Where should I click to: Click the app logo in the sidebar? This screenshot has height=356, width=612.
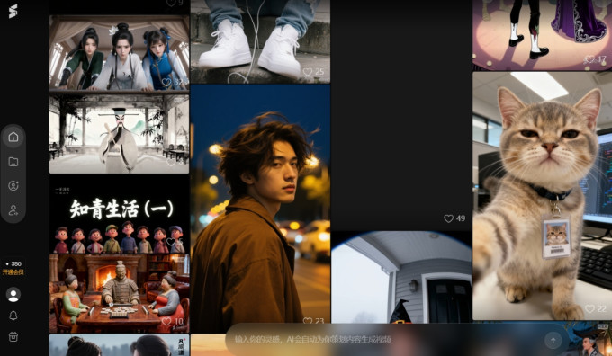13,12
